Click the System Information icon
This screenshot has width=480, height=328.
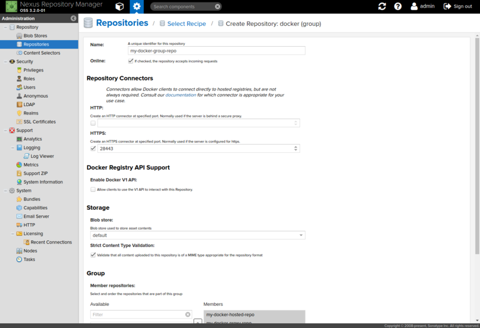pos(19,182)
